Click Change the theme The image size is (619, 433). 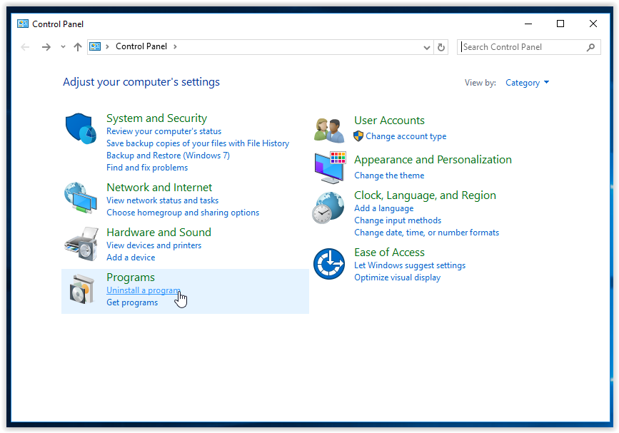point(389,175)
